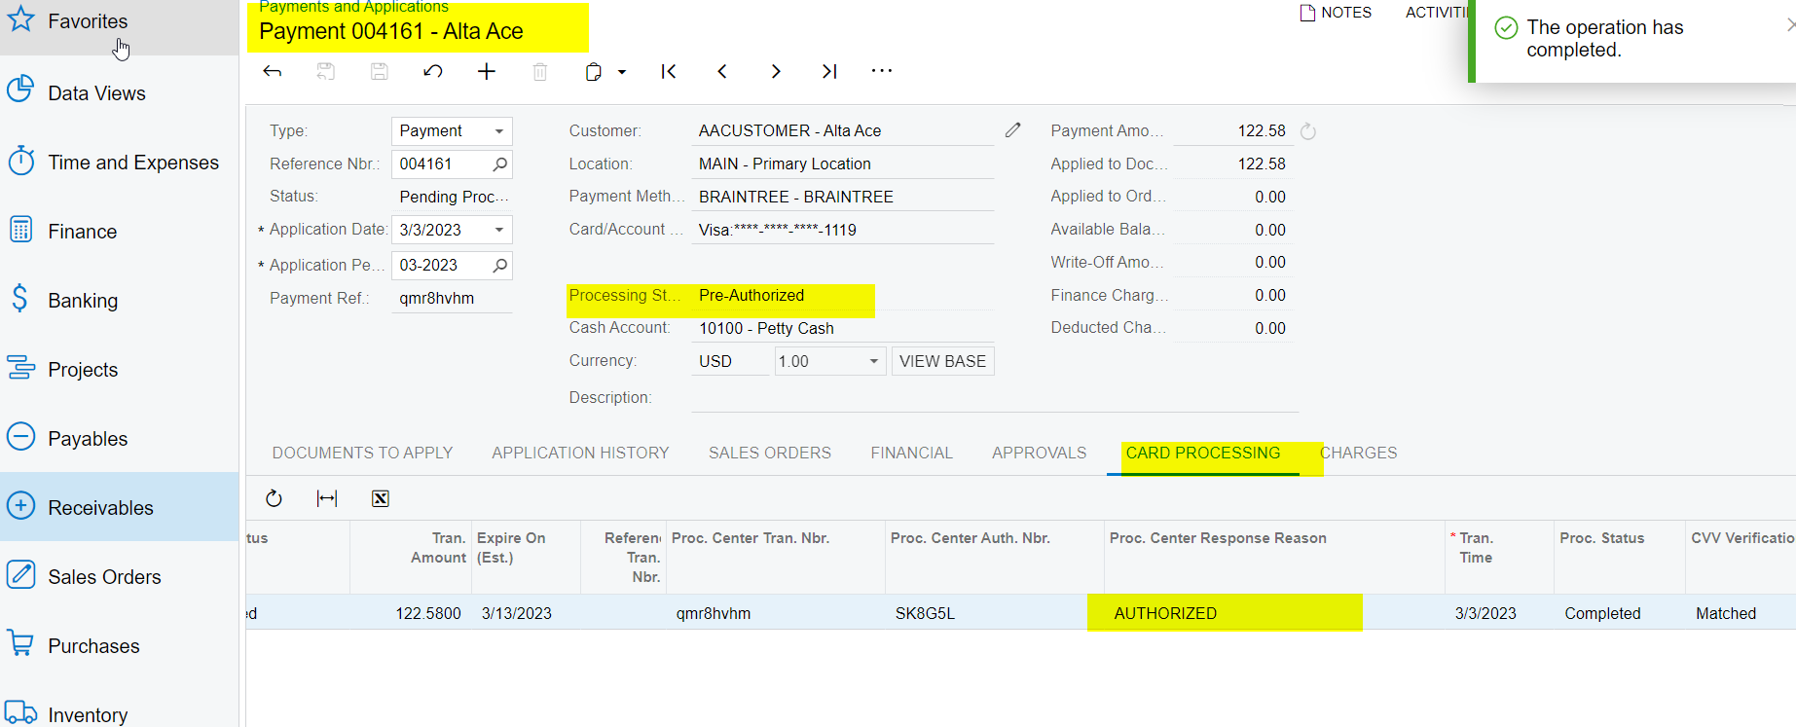The width and height of the screenshot is (1796, 727).
Task: Click the 3/13/2023 expire date cell
Action: (526, 613)
